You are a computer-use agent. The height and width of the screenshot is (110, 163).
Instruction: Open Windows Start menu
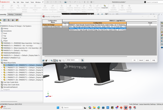coord(58,108)
